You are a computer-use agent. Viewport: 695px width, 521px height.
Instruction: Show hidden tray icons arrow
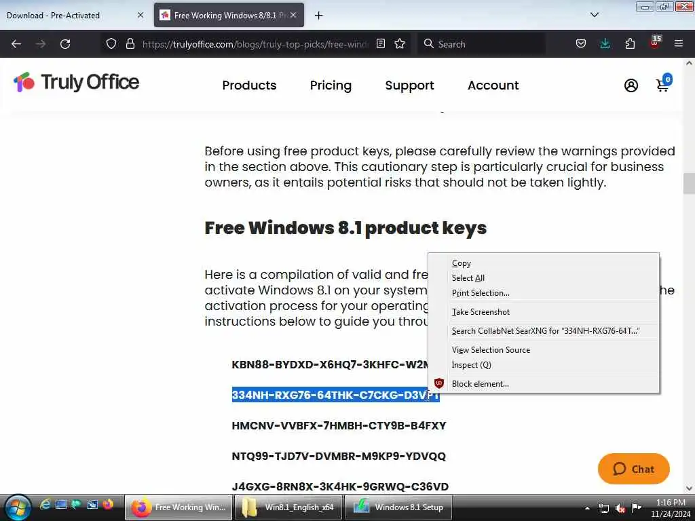pyautogui.click(x=587, y=508)
